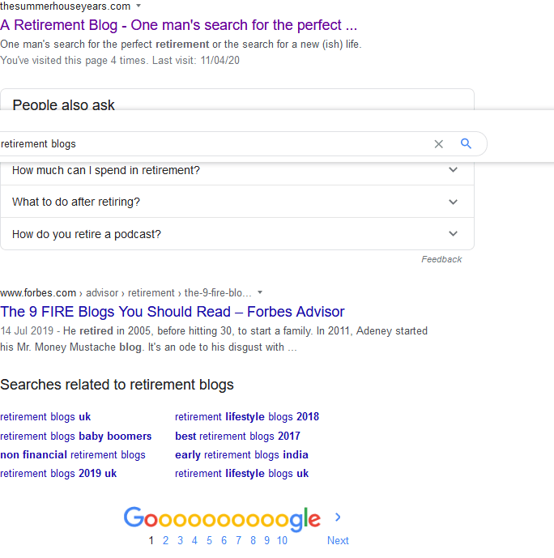
Task: Go to results page 10
Action: (x=282, y=540)
